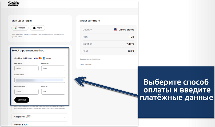
Task: Click the Saily logo
Action: pyautogui.click(x=13, y=4)
